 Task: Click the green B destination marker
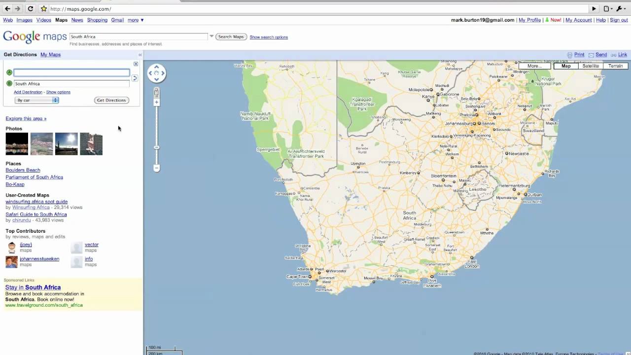click(9, 83)
